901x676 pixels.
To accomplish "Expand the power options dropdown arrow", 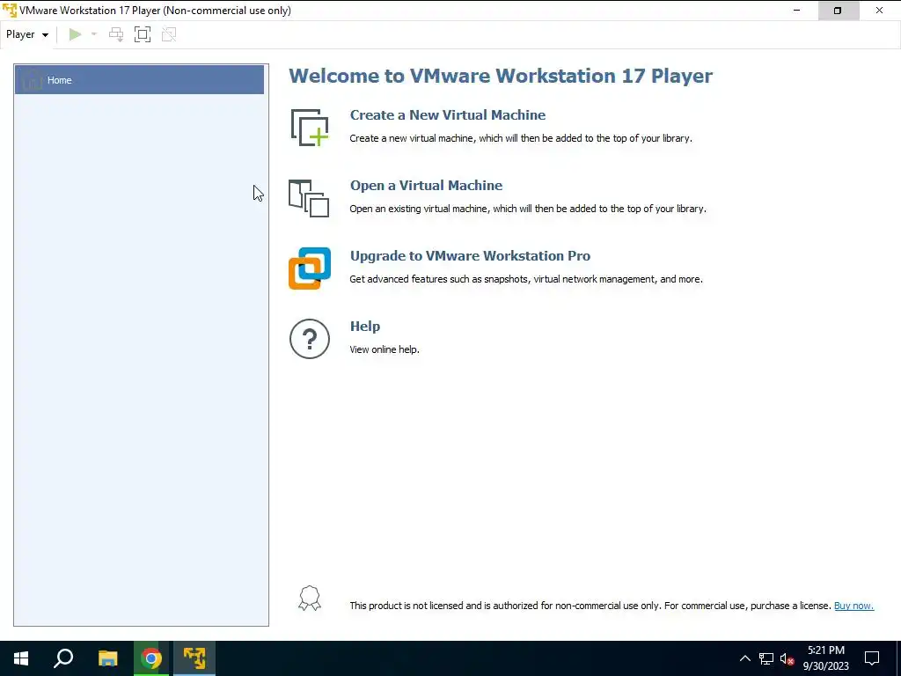I will [x=94, y=34].
